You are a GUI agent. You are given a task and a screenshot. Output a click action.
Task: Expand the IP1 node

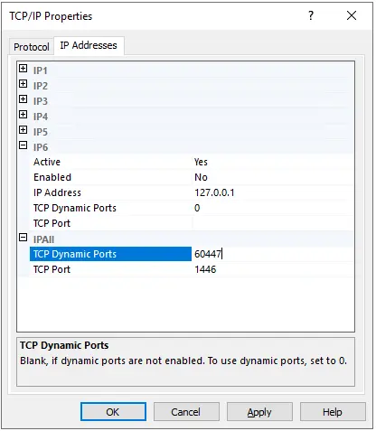pyautogui.click(x=23, y=69)
